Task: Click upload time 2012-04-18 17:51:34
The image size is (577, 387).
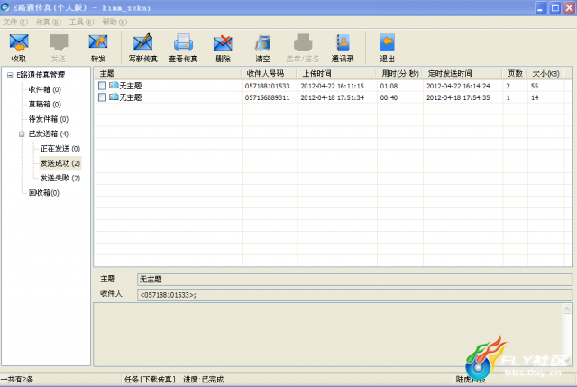Action: (x=332, y=97)
